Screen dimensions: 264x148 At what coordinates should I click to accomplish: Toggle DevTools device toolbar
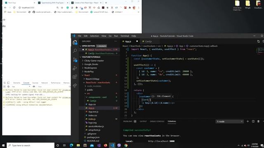click(x=8, y=83)
